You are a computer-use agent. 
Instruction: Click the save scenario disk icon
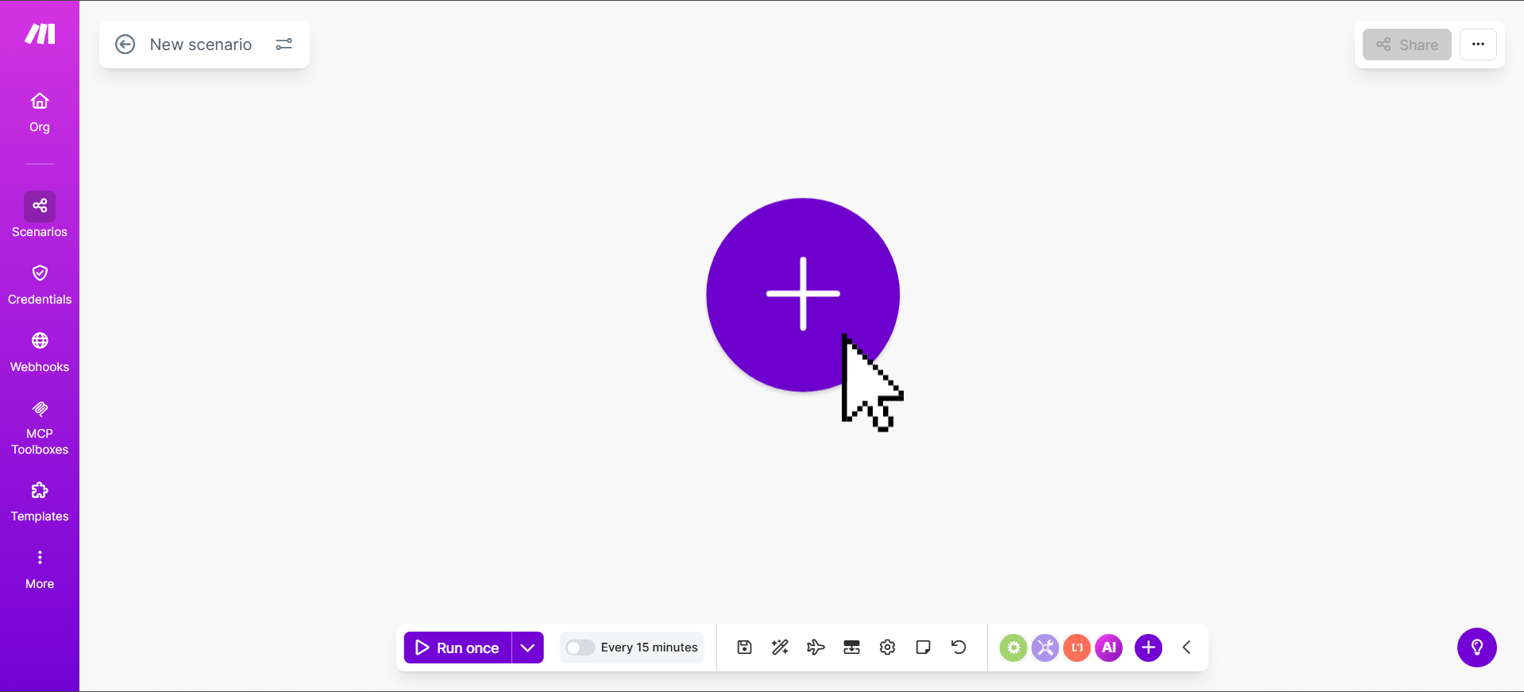[744, 648]
